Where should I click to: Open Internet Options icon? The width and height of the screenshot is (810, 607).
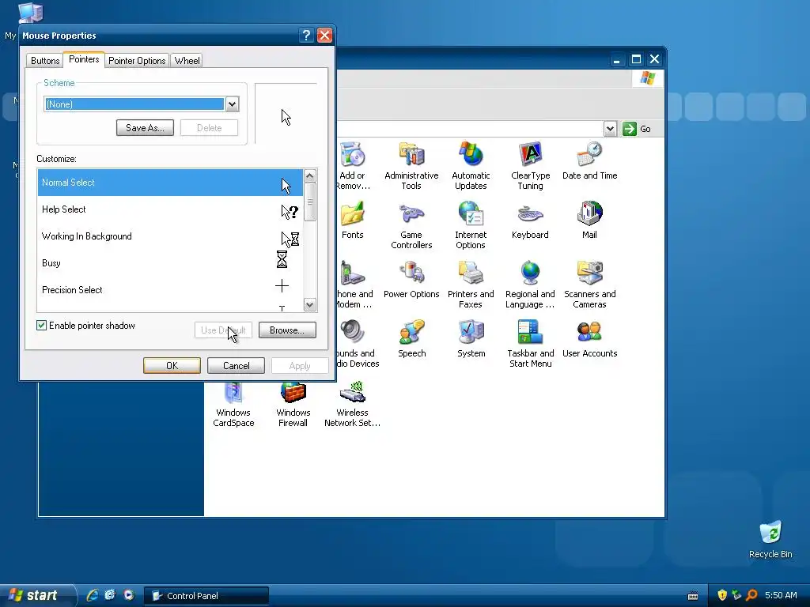click(x=471, y=225)
